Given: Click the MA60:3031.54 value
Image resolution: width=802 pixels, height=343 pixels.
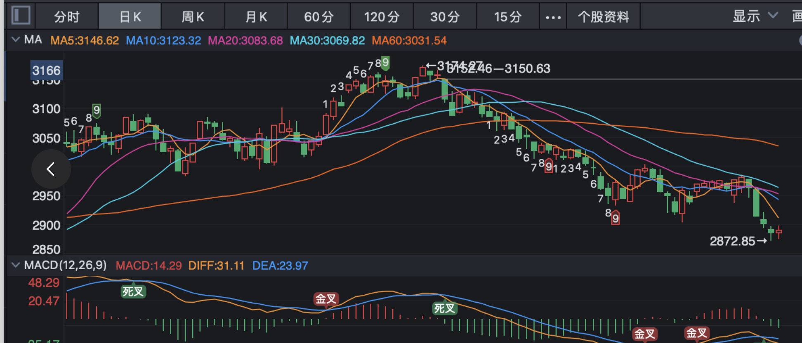Looking at the screenshot, I should pos(409,40).
